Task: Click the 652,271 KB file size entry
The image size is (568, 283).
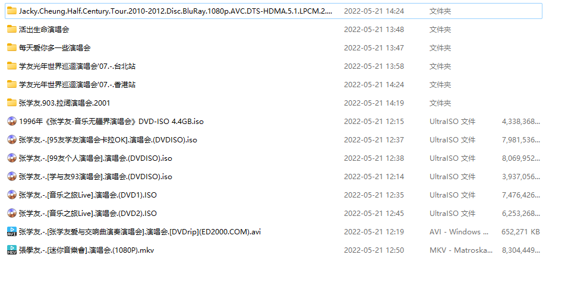Action: (520, 231)
